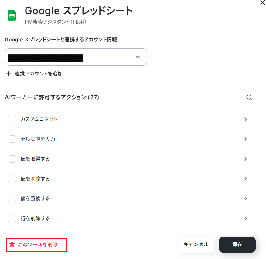Expand the セルに値を入力 chevron arrow
Viewport: 266px width, 259px height.
point(245,139)
